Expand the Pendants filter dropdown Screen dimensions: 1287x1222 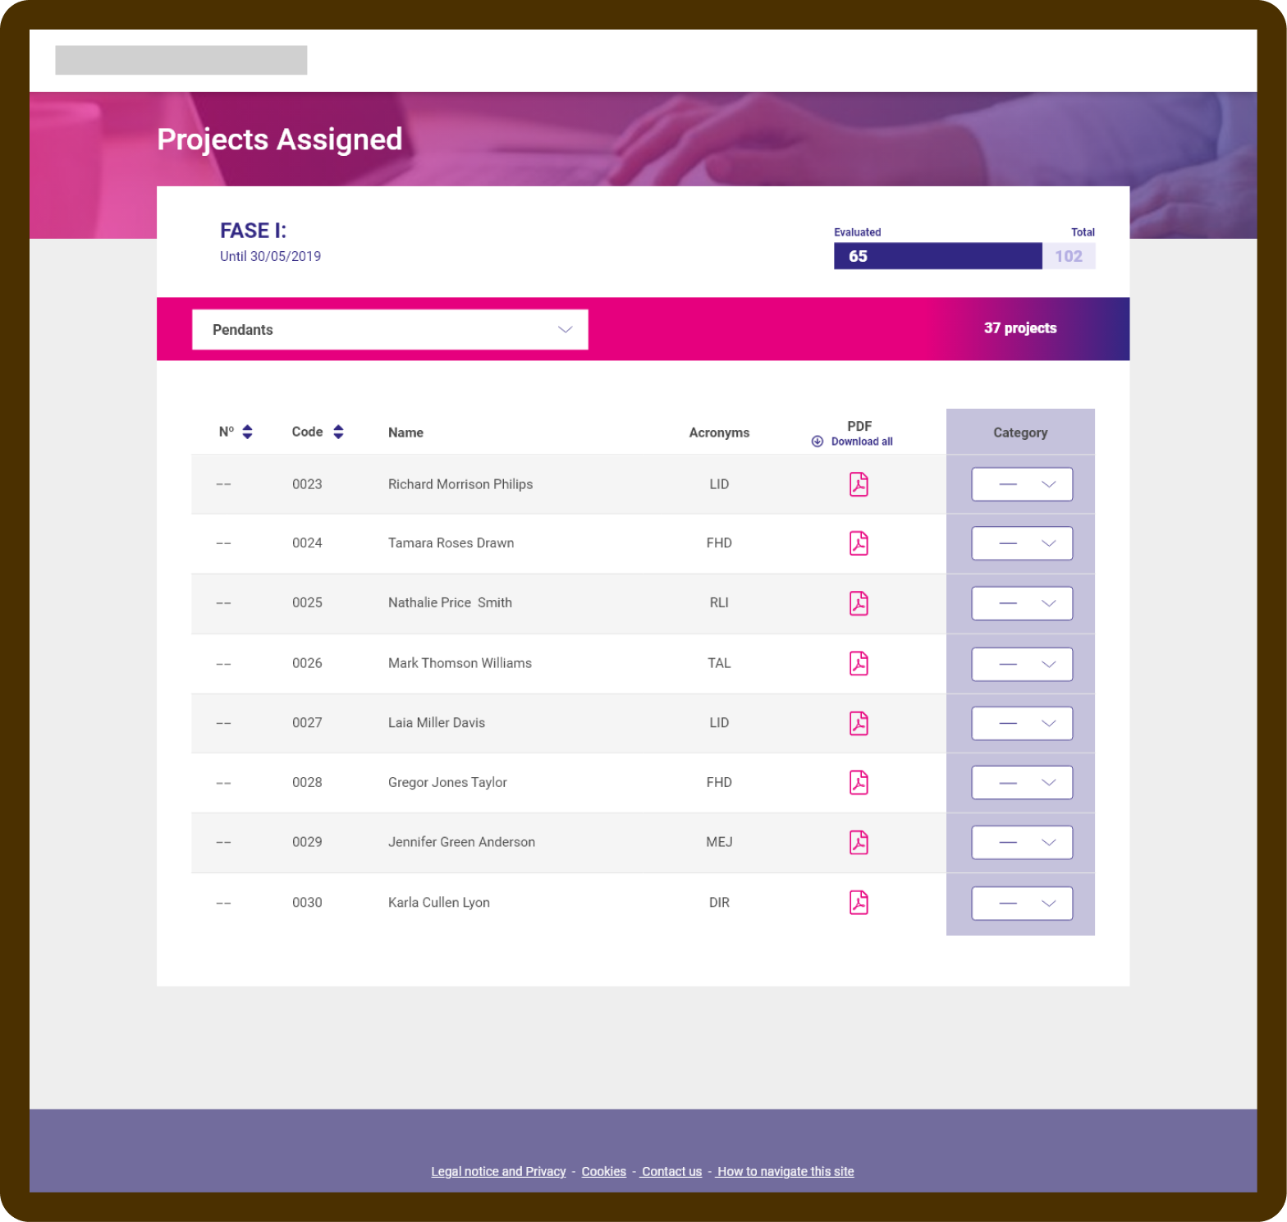point(390,329)
